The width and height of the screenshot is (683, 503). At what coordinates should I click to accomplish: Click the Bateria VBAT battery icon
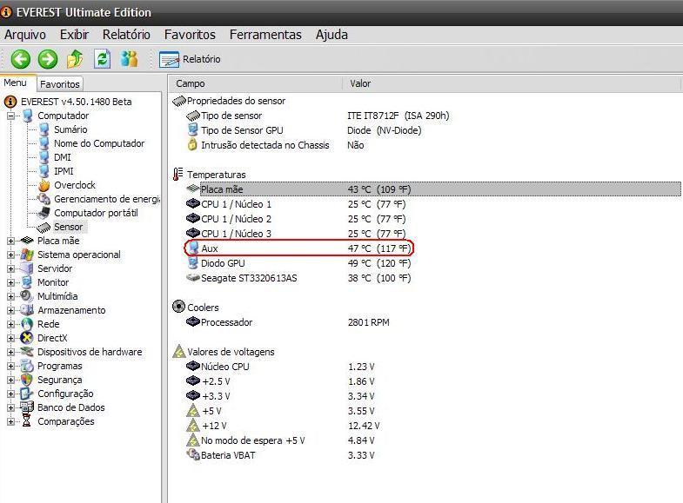point(192,454)
